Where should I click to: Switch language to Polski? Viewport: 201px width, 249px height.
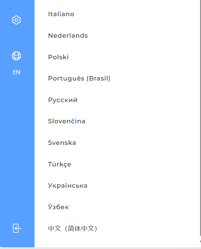point(58,57)
